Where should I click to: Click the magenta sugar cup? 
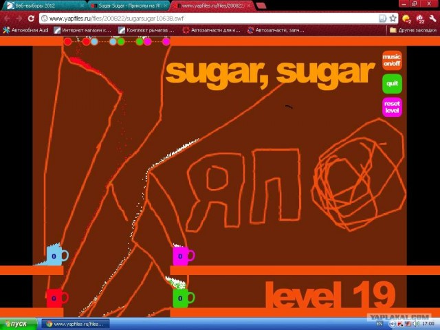pyautogui.click(x=184, y=256)
